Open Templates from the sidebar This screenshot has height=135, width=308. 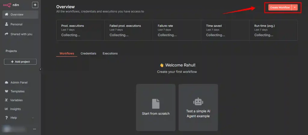tap(17, 91)
